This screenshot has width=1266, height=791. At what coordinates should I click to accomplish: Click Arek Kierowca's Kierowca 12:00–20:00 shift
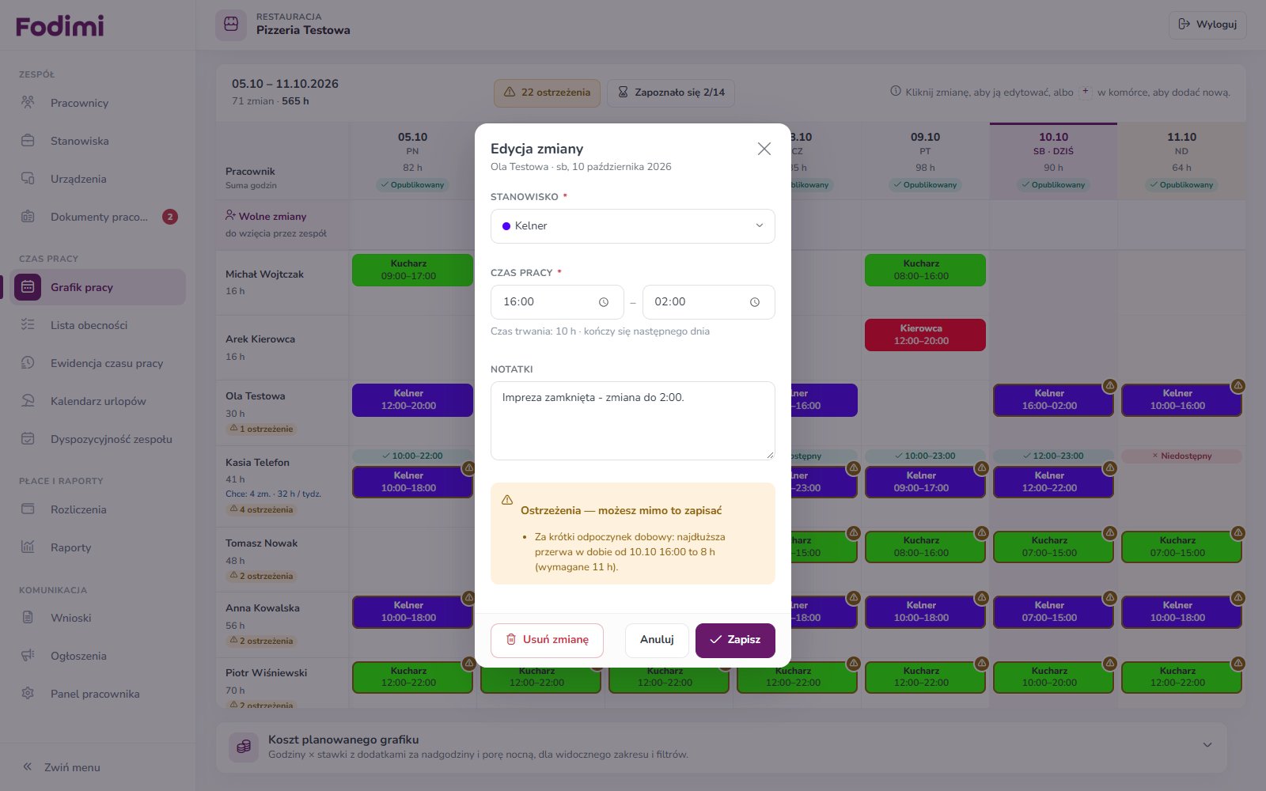click(925, 335)
